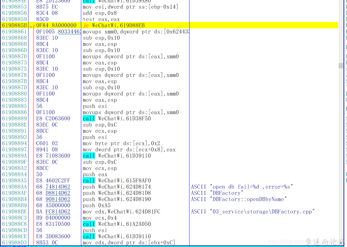347x247 pixels.
Task: Click address 619D885B in address column
Action: (14, 25)
